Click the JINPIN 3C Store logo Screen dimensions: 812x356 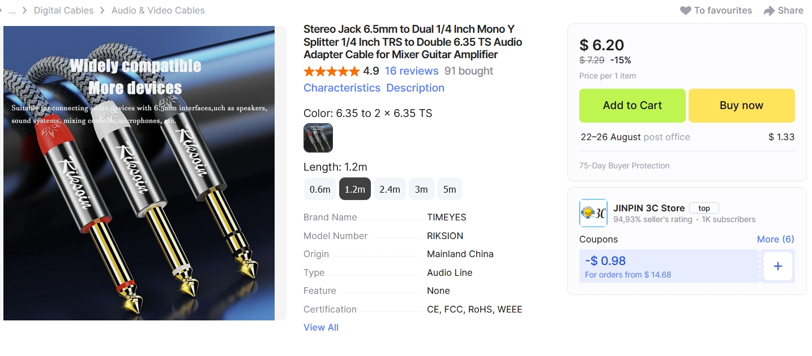pyautogui.click(x=593, y=213)
